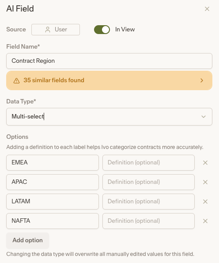Image resolution: width=219 pixels, height=263 pixels.
Task: Click the definition field for NAFTA
Action: (148, 221)
